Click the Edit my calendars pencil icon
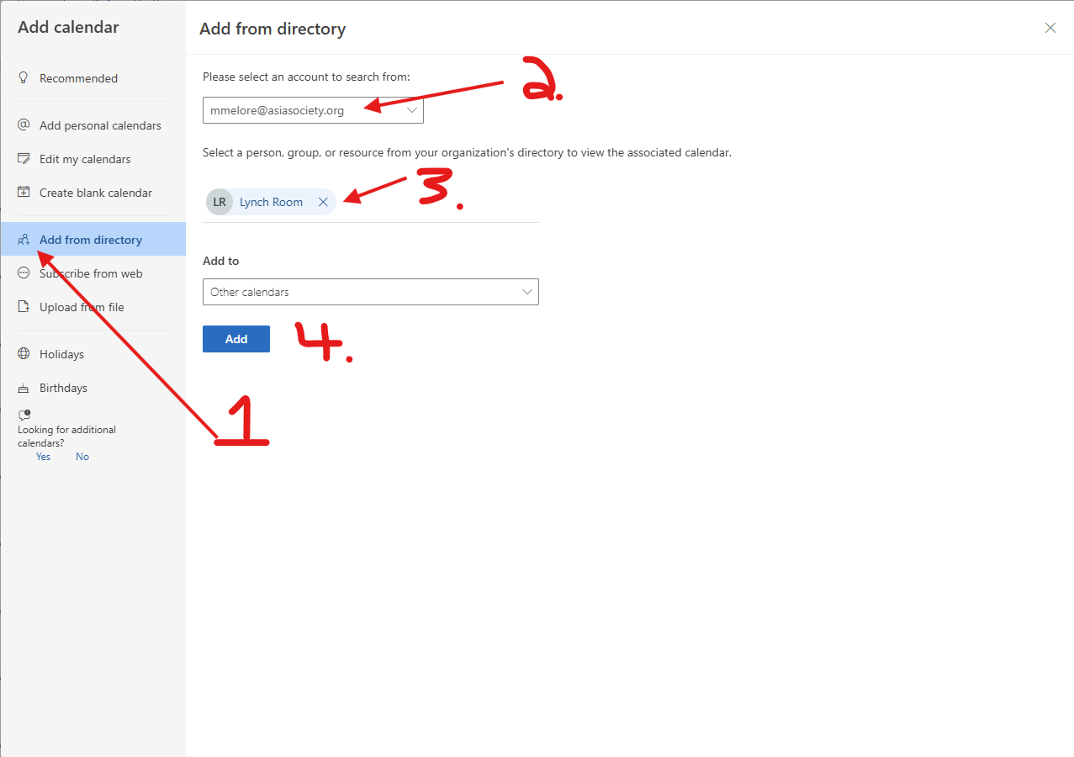Image resolution: width=1074 pixels, height=757 pixels. (24, 159)
